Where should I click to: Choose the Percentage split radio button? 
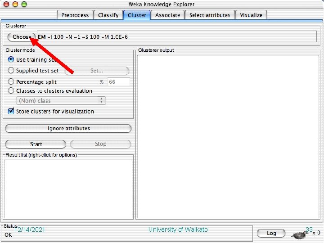click(x=11, y=81)
